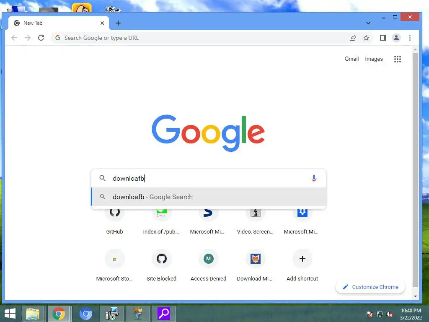Viewport: 429px width, 322px height.
Task: Select the downloafb - Google Search suggestion
Action: (x=209, y=197)
